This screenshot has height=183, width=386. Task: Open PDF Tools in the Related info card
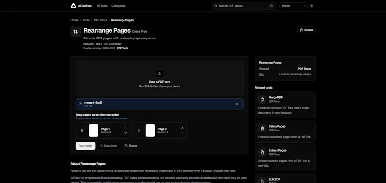304,69
